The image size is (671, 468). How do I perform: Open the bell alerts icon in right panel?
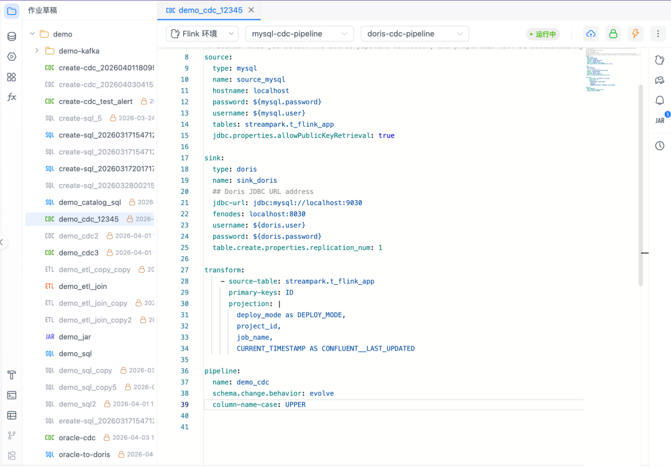click(x=659, y=101)
